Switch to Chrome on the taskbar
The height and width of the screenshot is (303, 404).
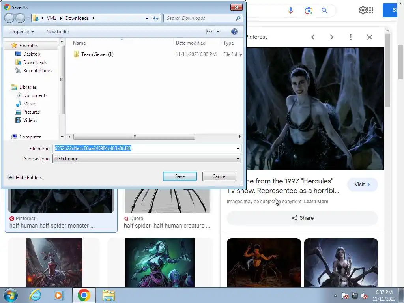pos(84,295)
